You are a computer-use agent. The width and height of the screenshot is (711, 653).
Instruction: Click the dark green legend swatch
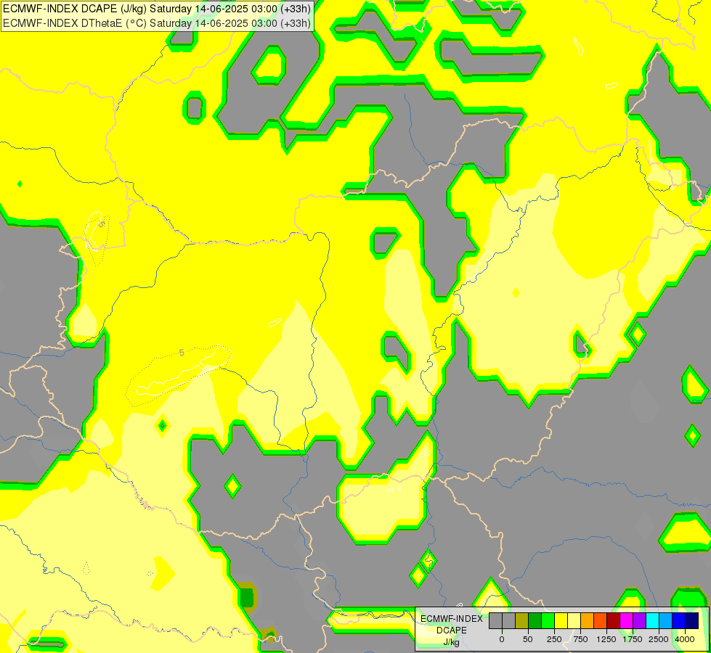(535, 620)
